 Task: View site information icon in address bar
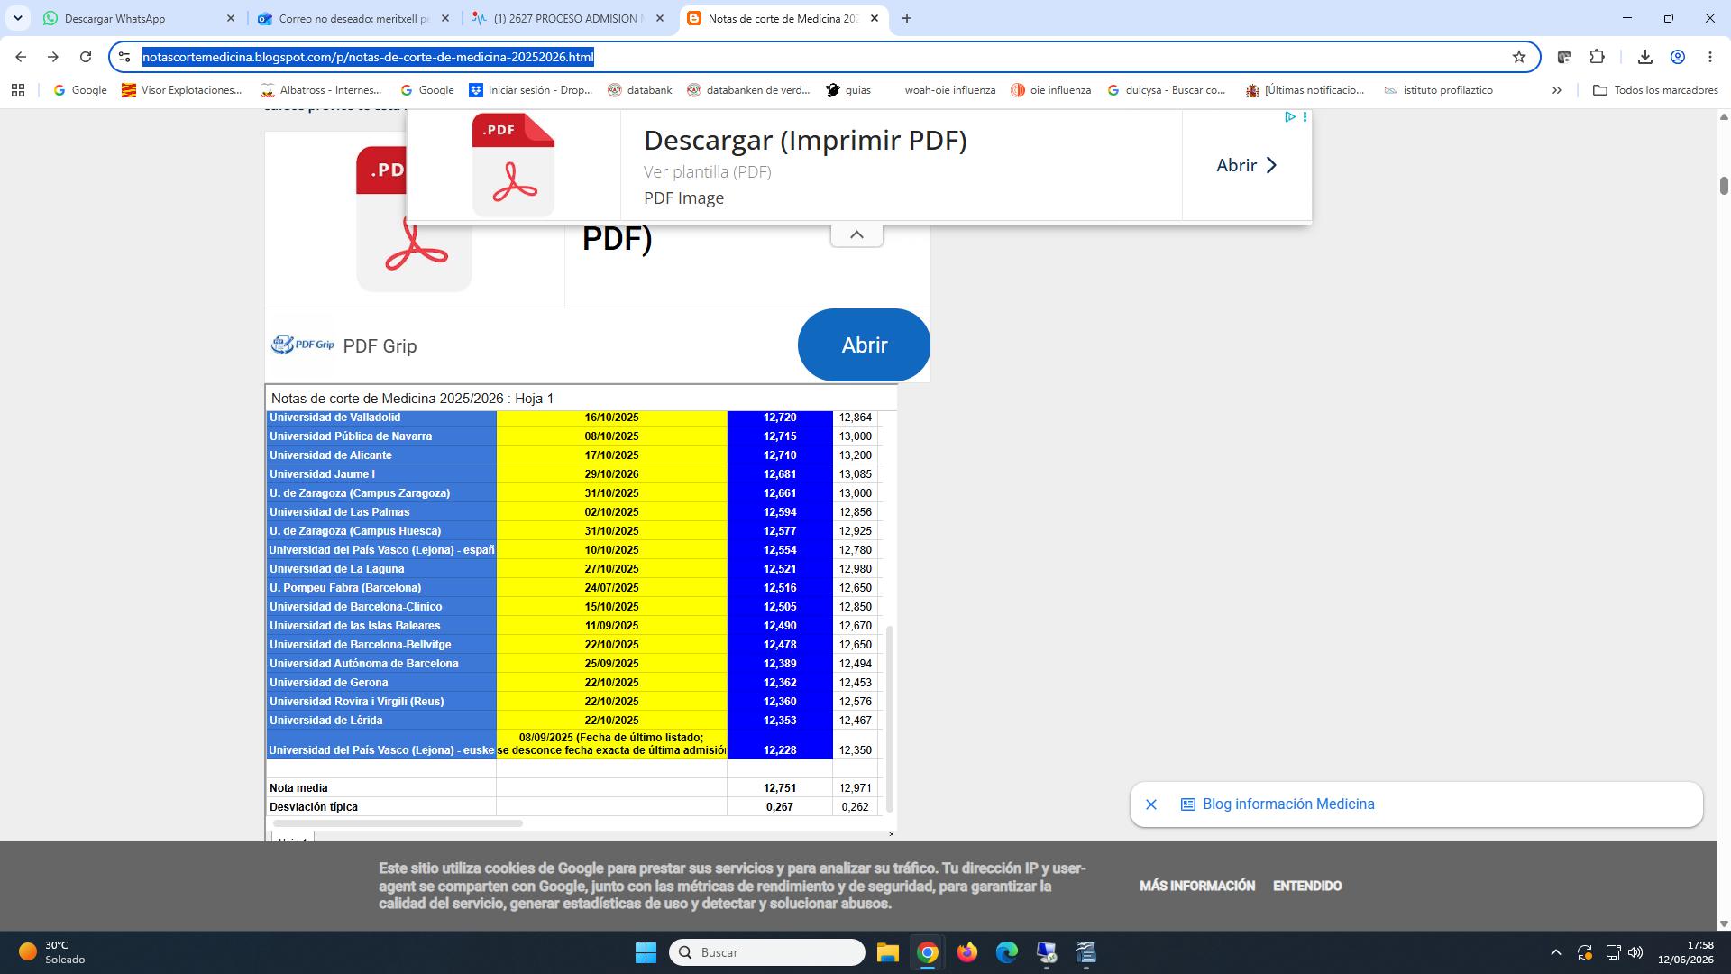[124, 57]
